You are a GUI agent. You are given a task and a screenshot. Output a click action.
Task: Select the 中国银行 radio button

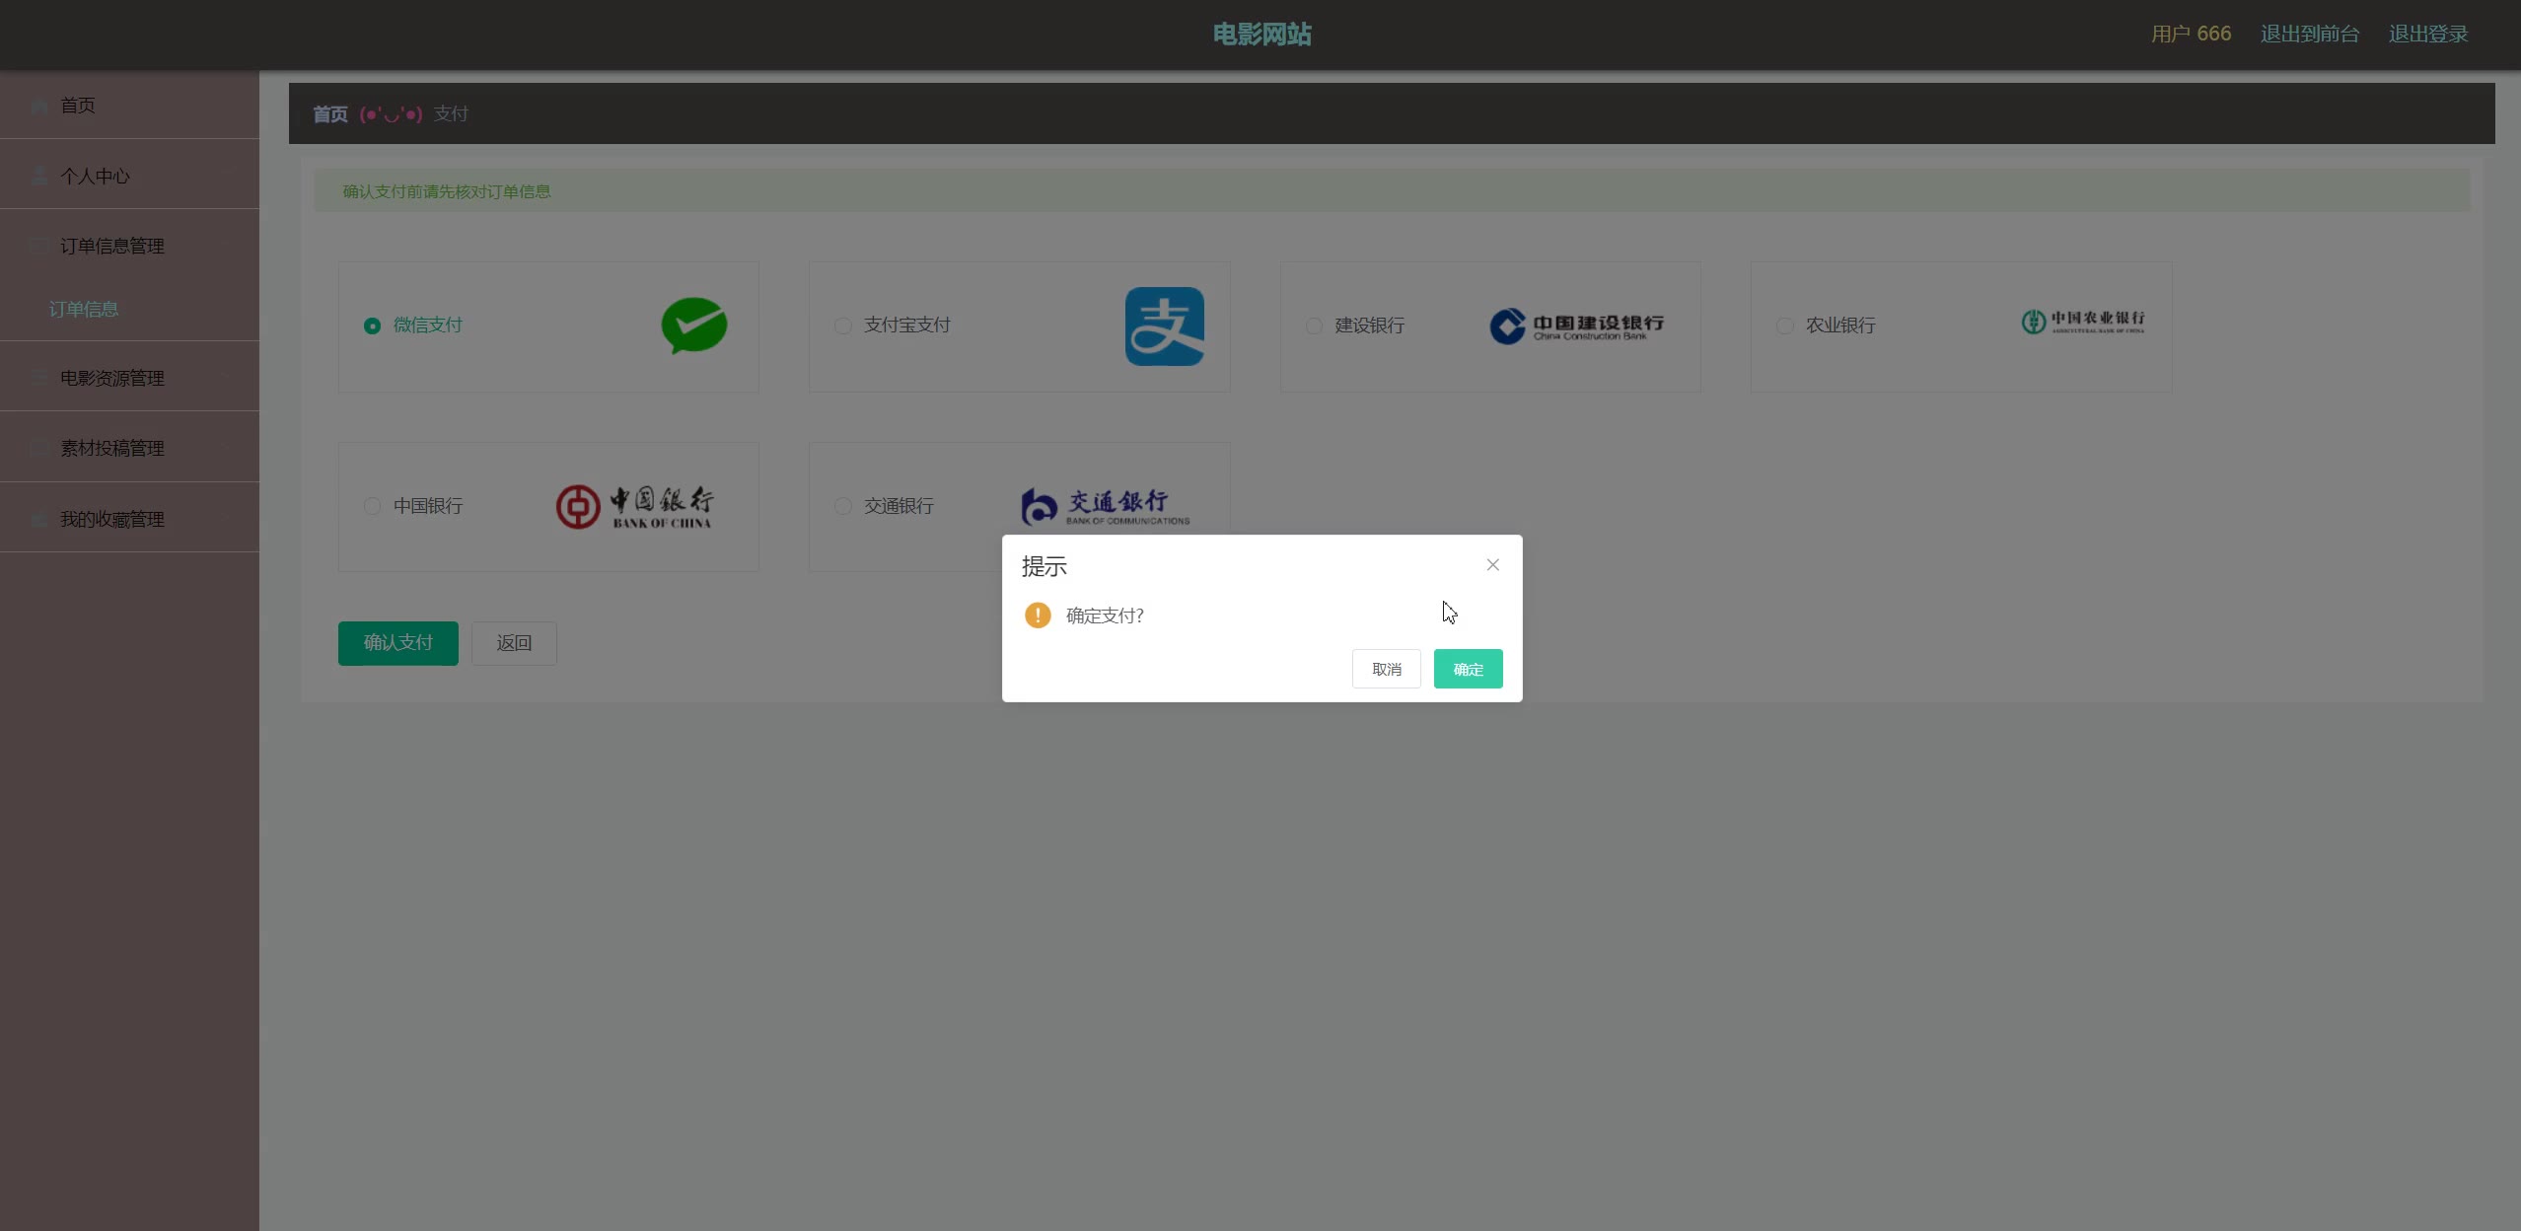point(372,506)
